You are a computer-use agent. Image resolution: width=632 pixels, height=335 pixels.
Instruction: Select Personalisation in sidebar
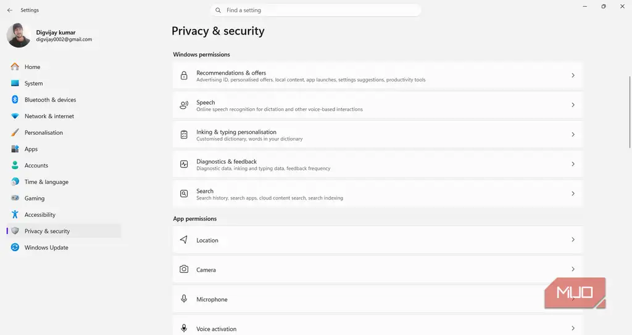coord(64,132)
